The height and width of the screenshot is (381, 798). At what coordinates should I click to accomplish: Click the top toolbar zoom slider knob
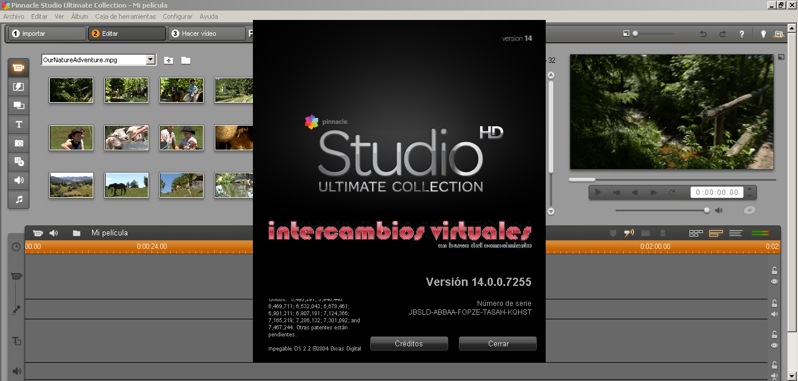[x=635, y=33]
